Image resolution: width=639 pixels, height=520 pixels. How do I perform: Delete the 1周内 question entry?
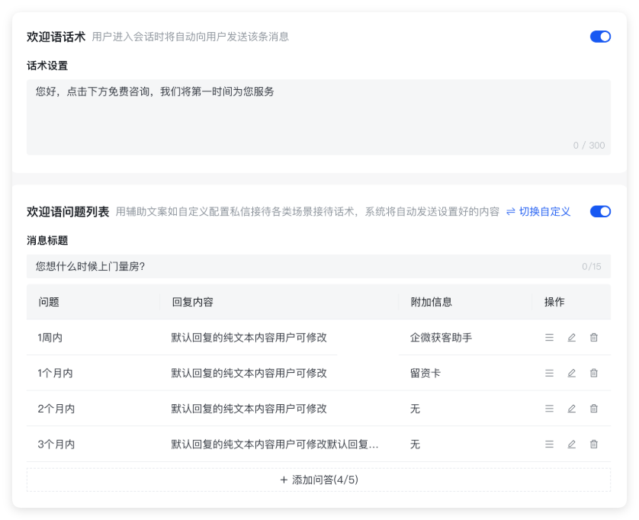pyautogui.click(x=593, y=337)
